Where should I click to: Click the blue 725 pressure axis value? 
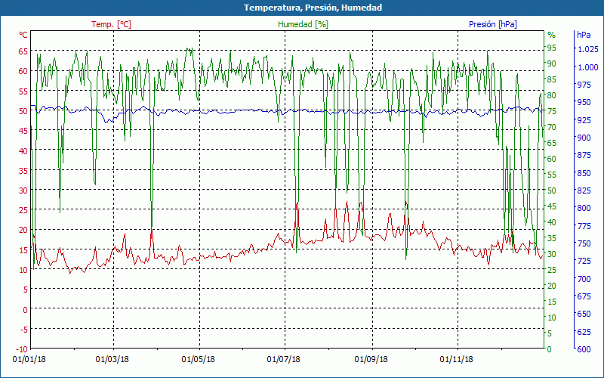pos(584,261)
